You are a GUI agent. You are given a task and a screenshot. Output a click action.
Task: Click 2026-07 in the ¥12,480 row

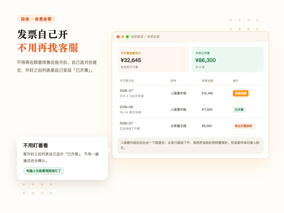pos(126,90)
